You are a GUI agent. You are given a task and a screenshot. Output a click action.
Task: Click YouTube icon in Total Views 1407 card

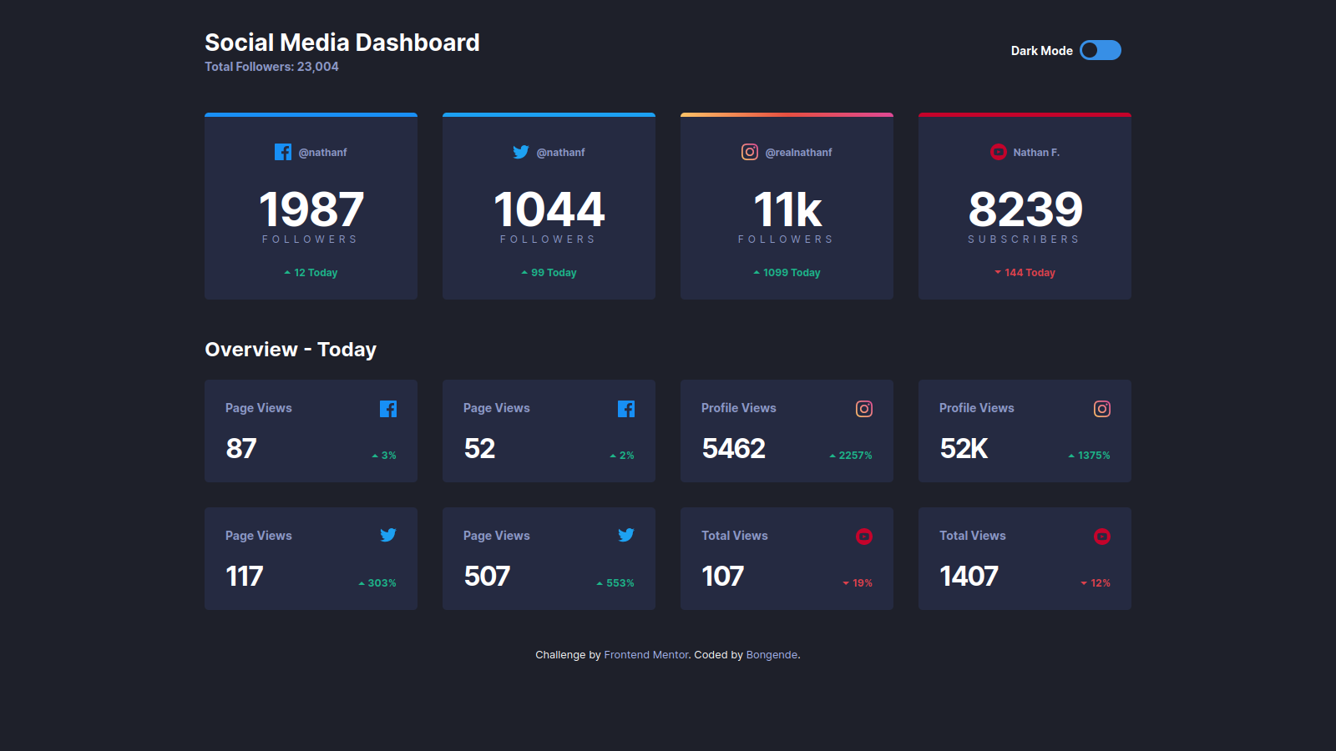(1102, 537)
